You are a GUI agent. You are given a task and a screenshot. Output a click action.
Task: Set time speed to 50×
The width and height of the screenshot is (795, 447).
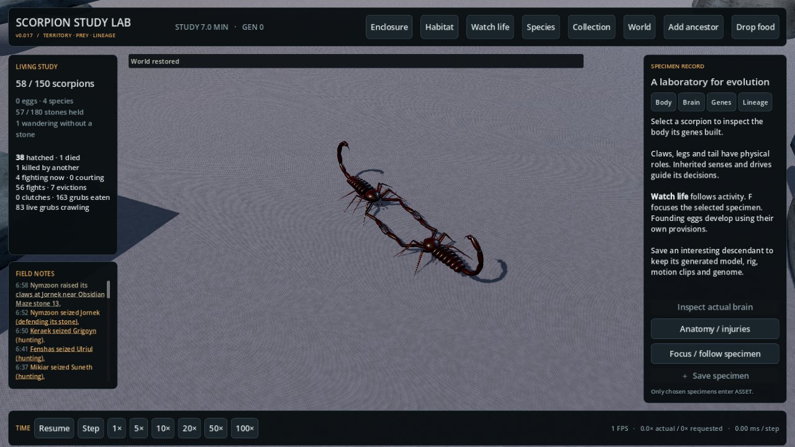tap(216, 428)
